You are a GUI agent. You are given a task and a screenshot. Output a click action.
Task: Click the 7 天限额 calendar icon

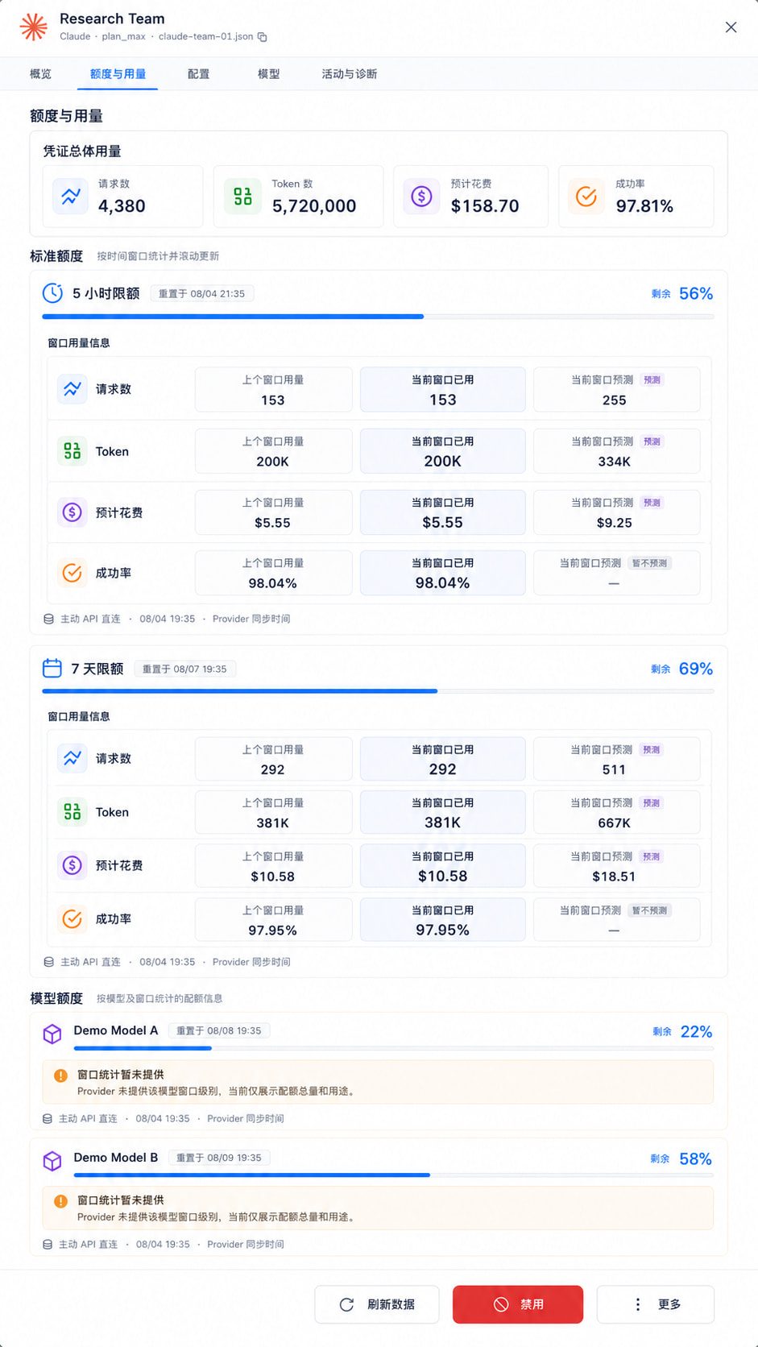pyautogui.click(x=52, y=669)
